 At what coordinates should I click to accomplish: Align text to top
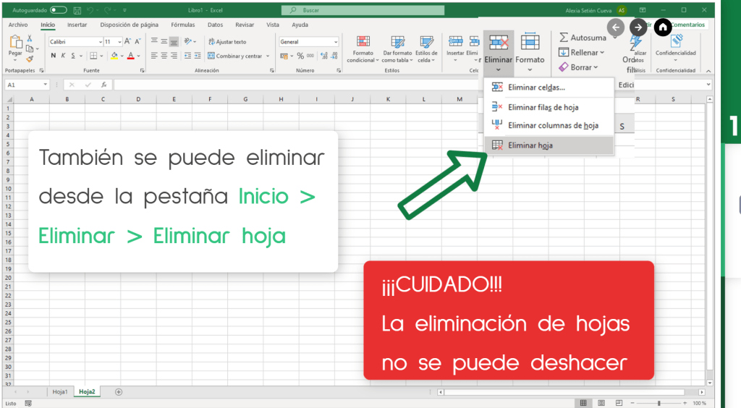coord(154,41)
